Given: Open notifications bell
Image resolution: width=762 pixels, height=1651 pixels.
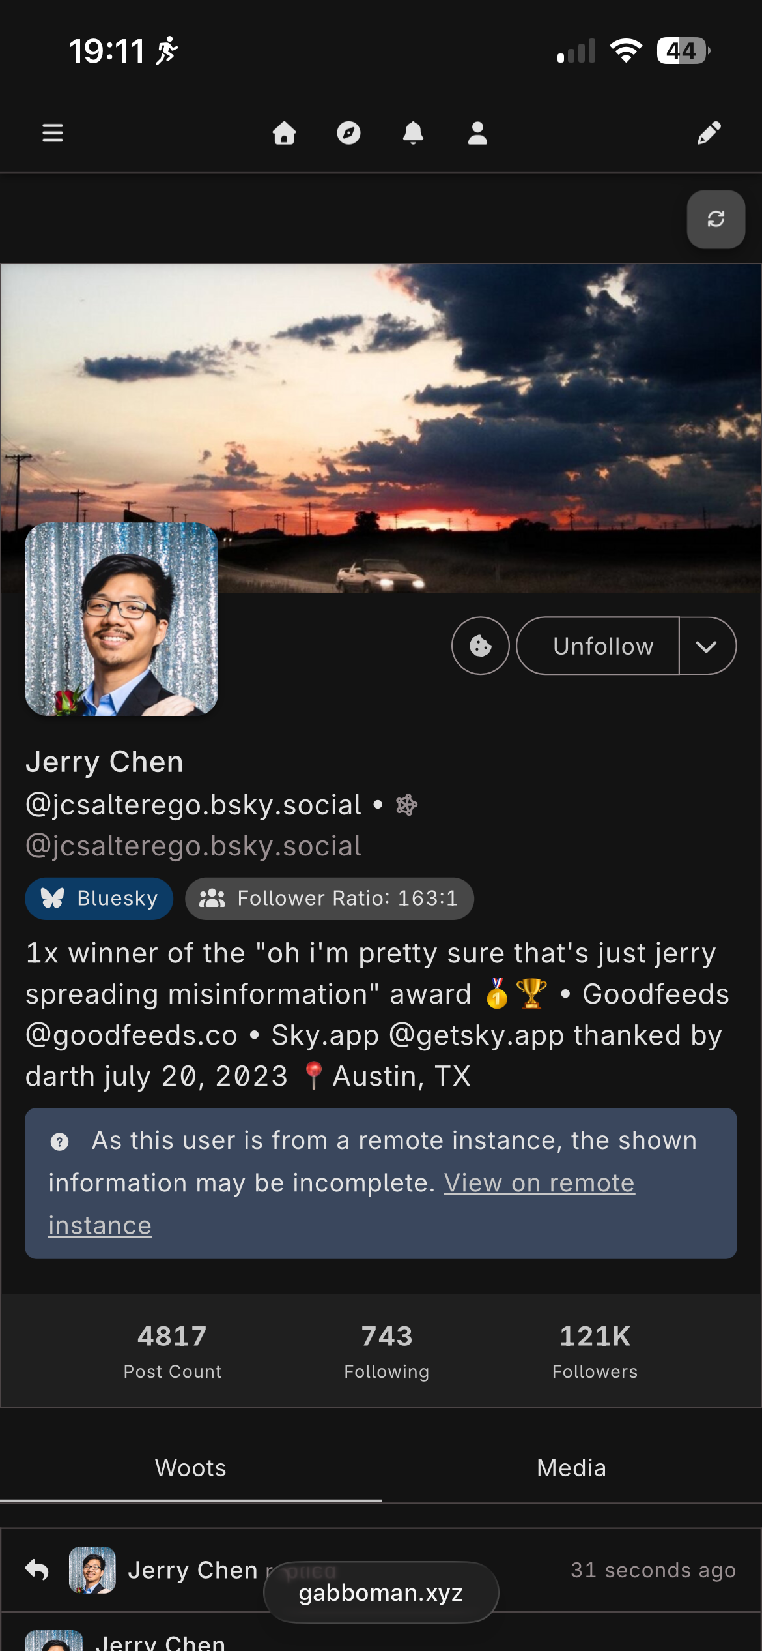Looking at the screenshot, I should point(413,133).
